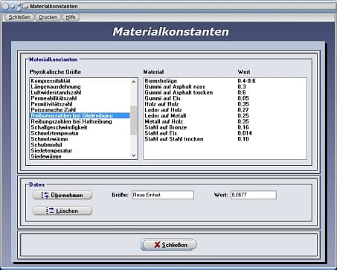This screenshot has height=270, width=337.
Task: Select Stahl auf Bronze row
Action: pyautogui.click(x=225, y=127)
